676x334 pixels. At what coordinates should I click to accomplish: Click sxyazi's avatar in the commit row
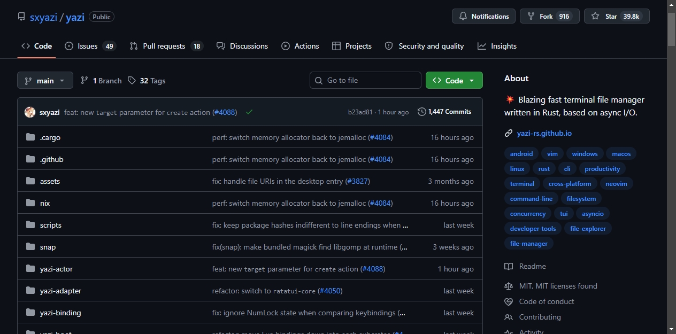(30, 112)
